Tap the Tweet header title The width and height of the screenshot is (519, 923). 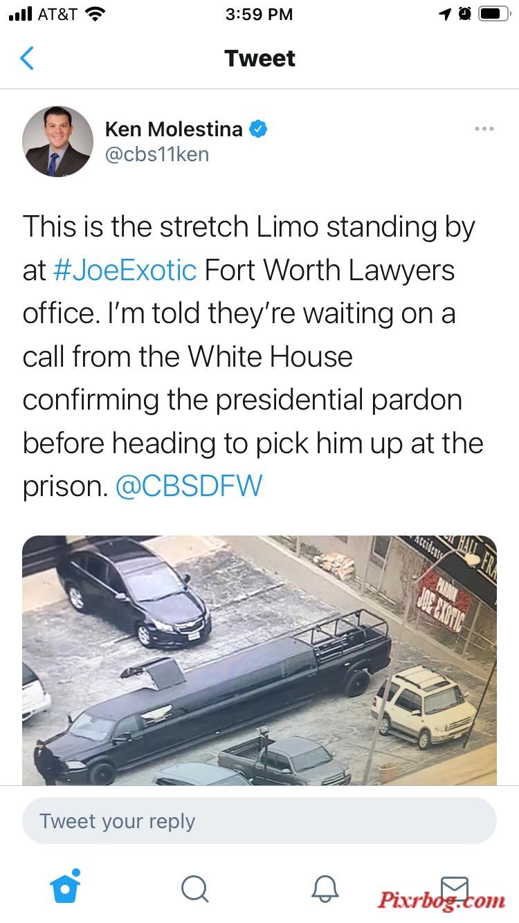pos(259,58)
